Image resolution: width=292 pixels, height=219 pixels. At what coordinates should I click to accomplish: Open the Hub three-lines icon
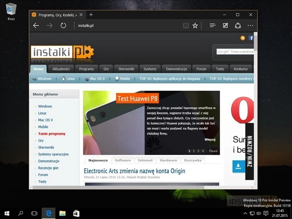click(212, 26)
